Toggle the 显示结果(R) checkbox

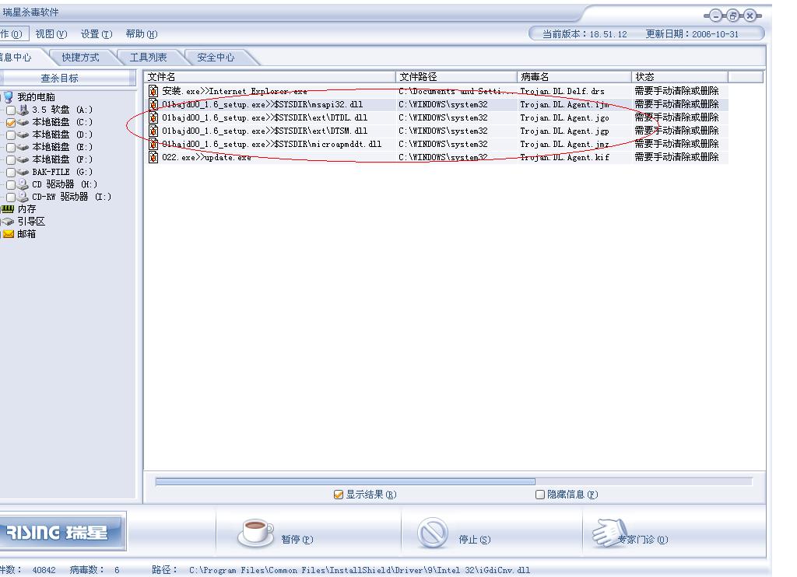(339, 495)
